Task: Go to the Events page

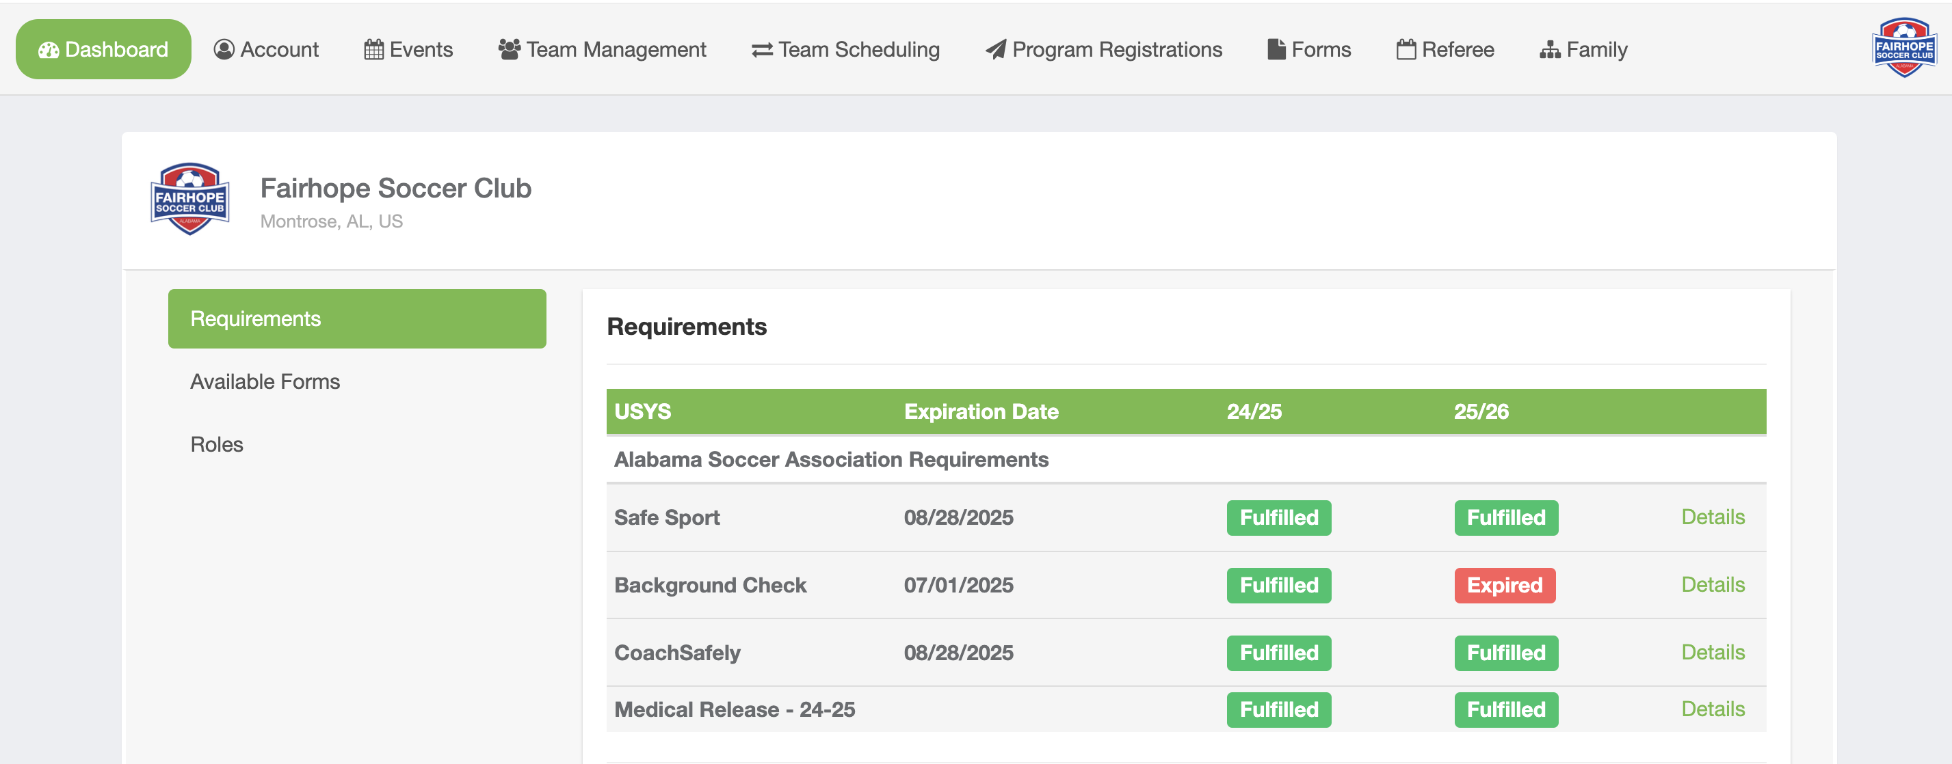Action: point(408,49)
